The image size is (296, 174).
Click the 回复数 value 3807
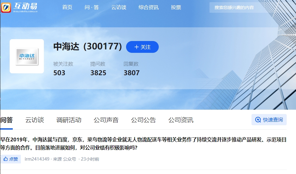131,73
